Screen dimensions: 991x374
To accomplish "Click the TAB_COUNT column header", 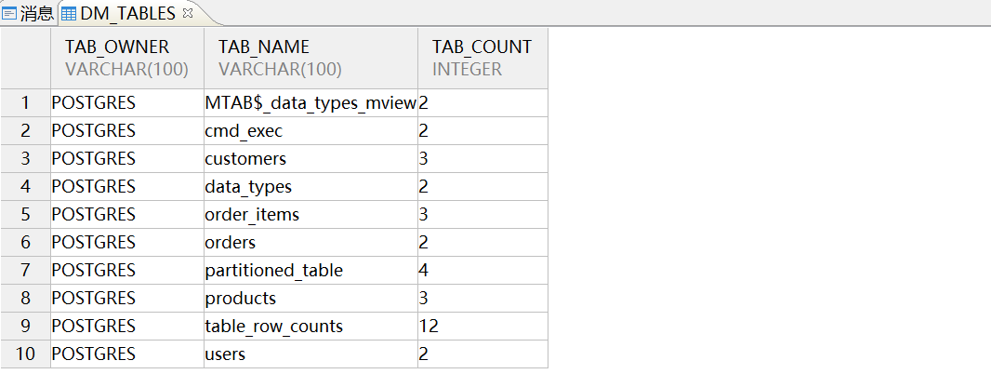I will 482,58.
